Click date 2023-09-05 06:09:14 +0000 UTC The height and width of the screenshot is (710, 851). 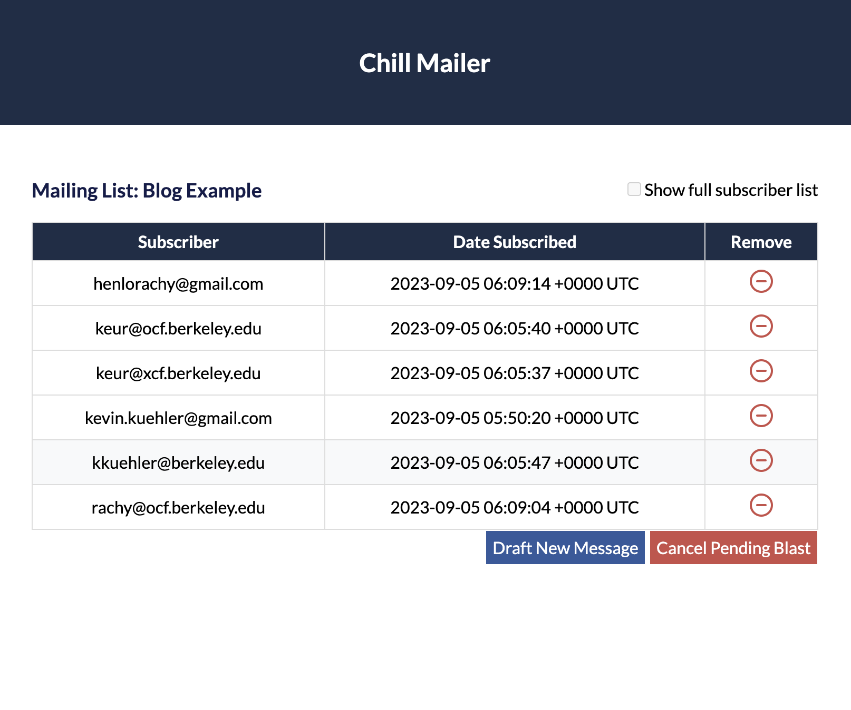515,283
